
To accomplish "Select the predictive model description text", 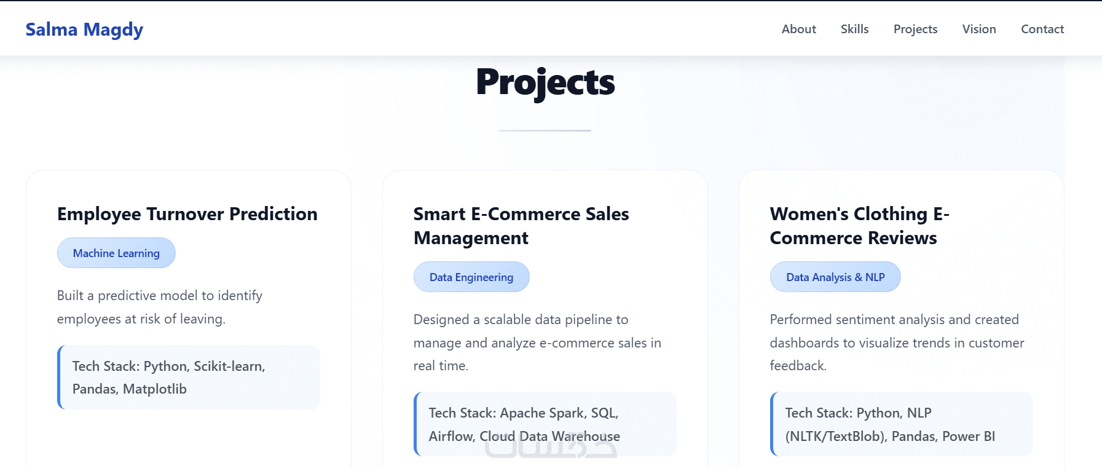I will pos(160,307).
